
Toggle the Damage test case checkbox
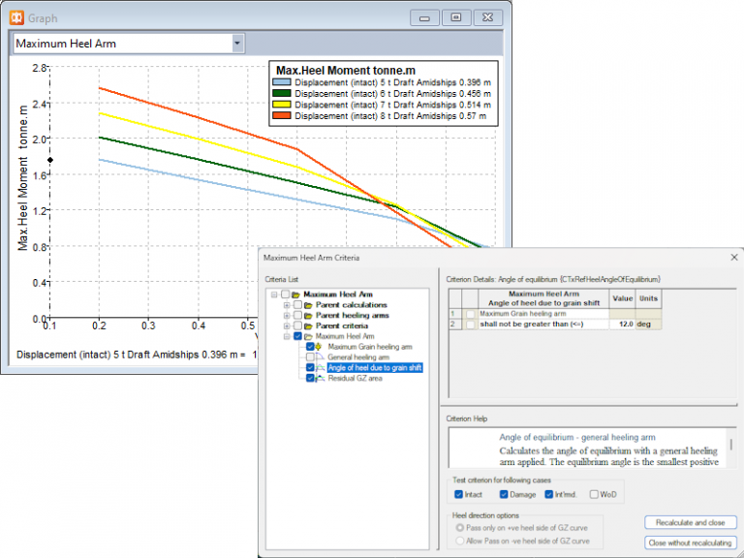point(505,494)
